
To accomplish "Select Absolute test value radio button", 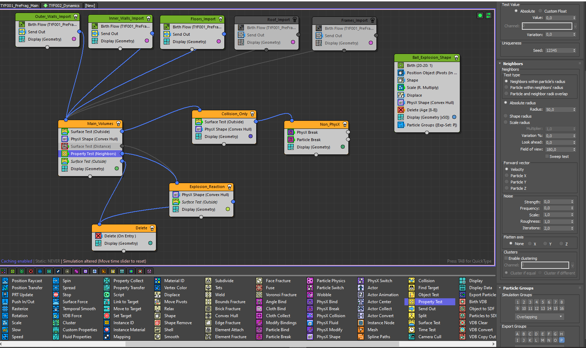I will [x=516, y=11].
